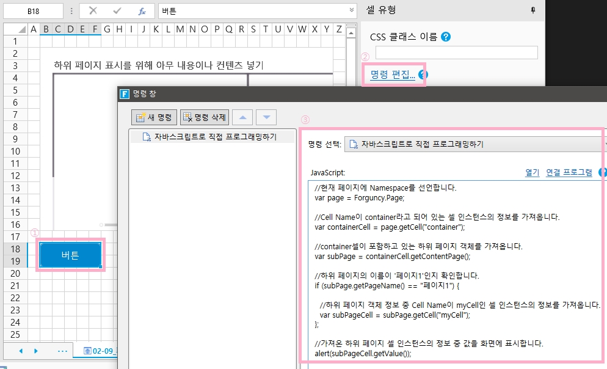Screen dimensions: 607x369
Task: Move command down with the down arrow
Action: pos(266,117)
